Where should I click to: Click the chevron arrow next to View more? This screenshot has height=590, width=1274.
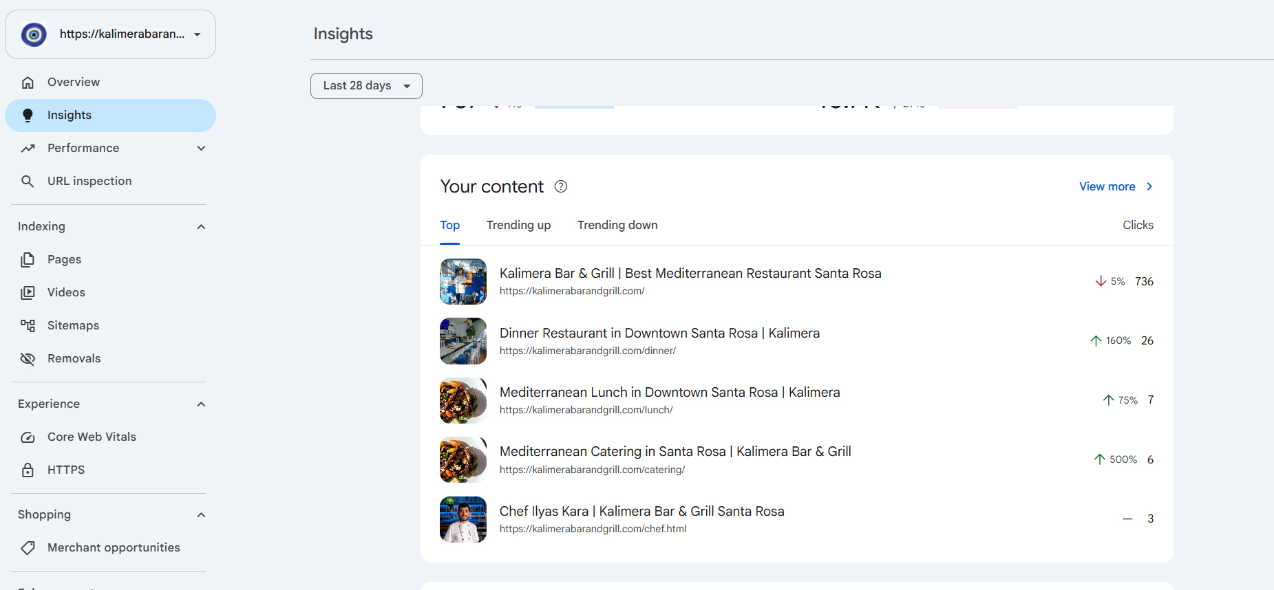(x=1149, y=186)
